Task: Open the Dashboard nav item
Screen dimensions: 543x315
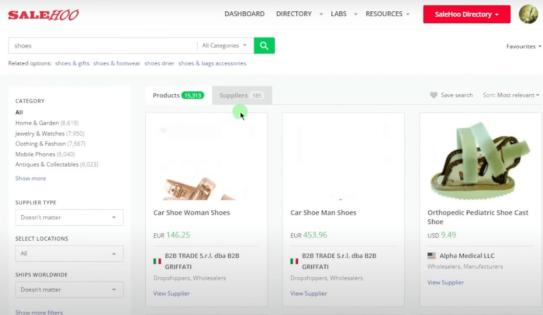Action: click(244, 14)
